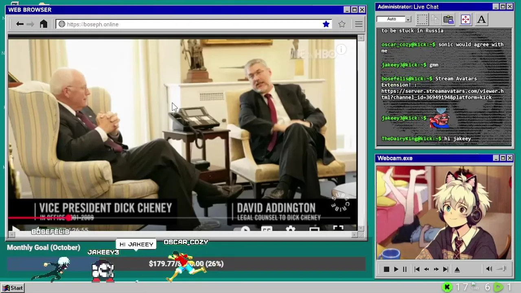Viewport: 521px width, 293px height.
Task: Click the green Kick icon in taskbar
Action: [x=447, y=287]
